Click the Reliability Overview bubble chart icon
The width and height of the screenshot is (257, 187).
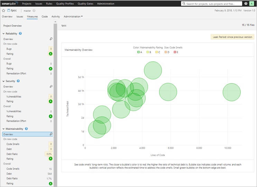51,39
